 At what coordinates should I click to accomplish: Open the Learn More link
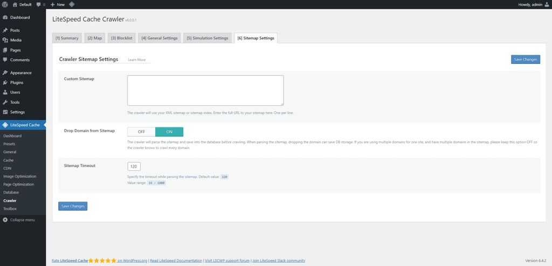coord(136,60)
